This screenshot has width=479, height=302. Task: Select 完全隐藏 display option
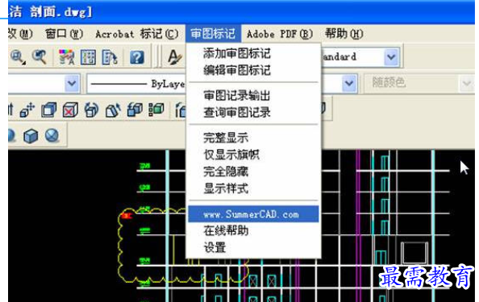tap(226, 172)
